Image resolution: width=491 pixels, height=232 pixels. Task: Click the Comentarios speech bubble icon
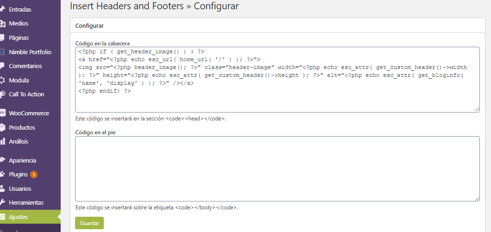point(2,66)
